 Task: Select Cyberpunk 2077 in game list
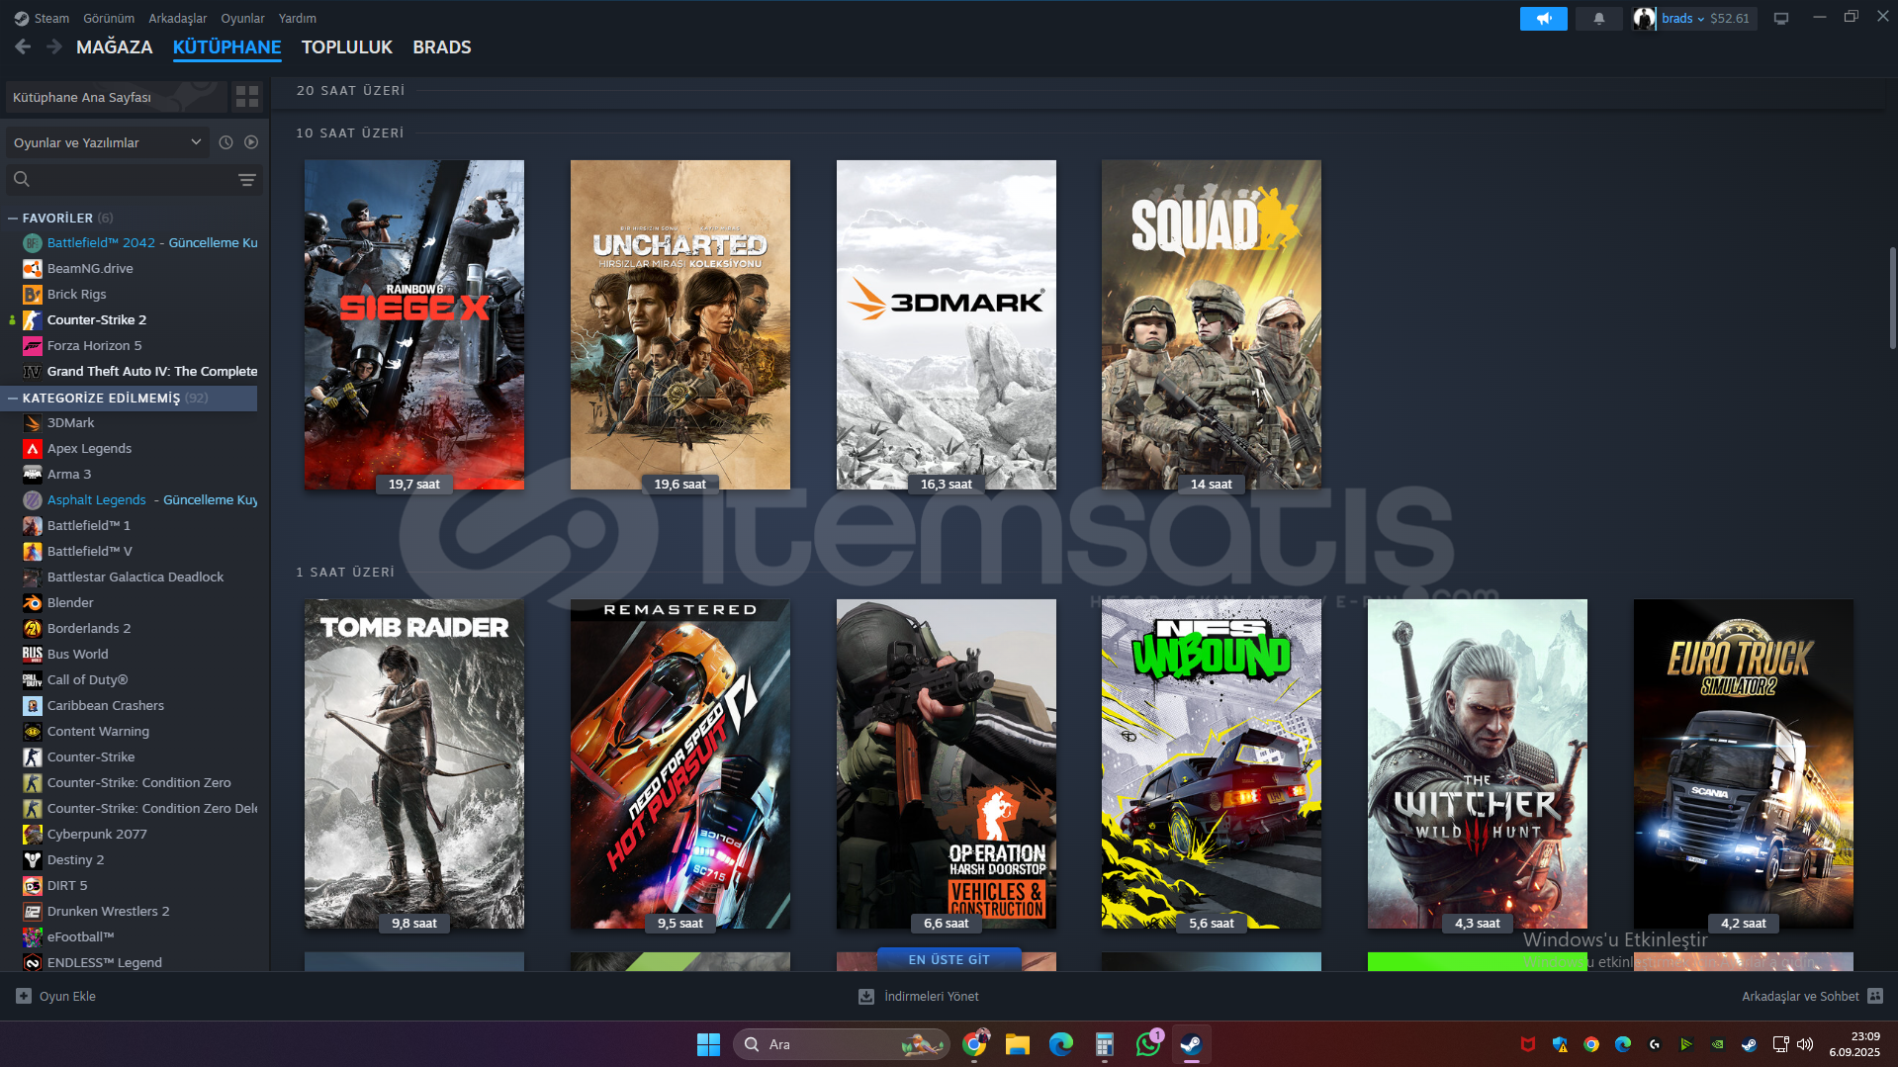coord(97,834)
